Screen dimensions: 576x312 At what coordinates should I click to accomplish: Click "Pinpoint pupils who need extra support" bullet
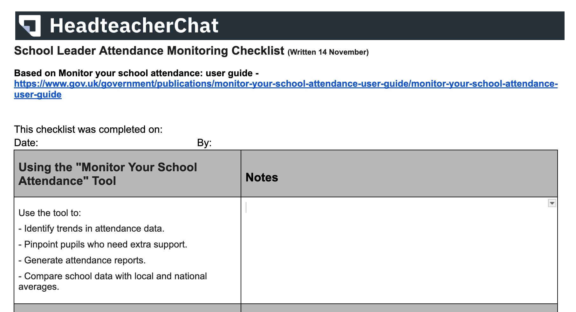[103, 245]
